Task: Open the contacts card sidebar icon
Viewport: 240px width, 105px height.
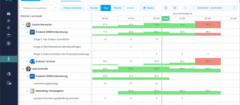Action: tap(9, 43)
